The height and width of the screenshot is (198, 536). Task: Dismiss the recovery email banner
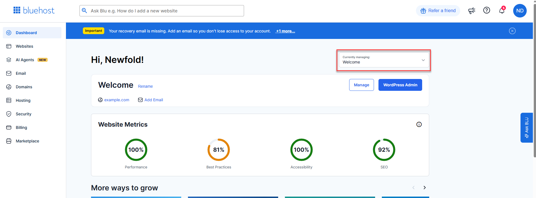coord(512,31)
